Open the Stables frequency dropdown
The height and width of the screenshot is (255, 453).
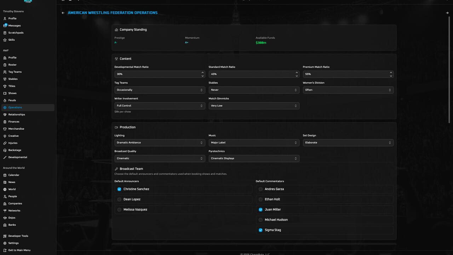coord(254,90)
